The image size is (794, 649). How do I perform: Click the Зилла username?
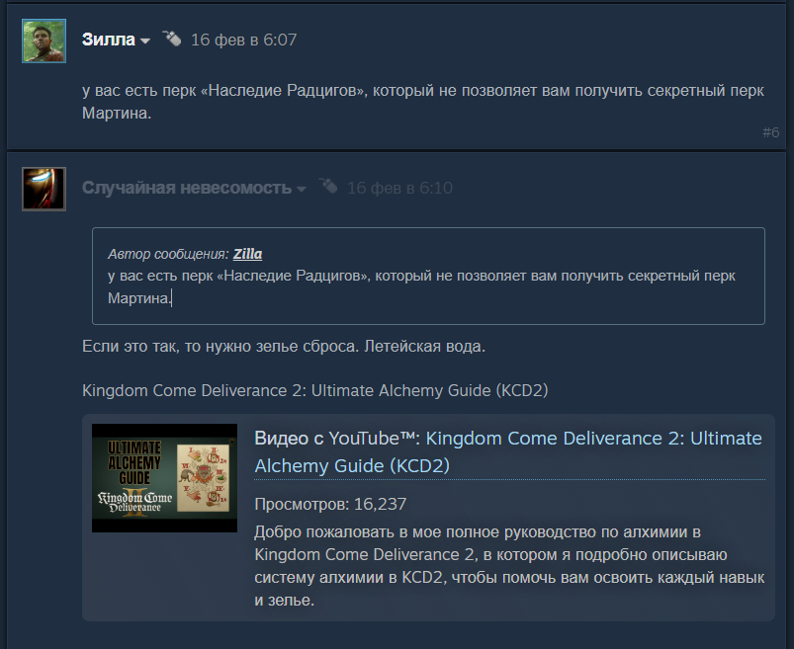click(109, 40)
